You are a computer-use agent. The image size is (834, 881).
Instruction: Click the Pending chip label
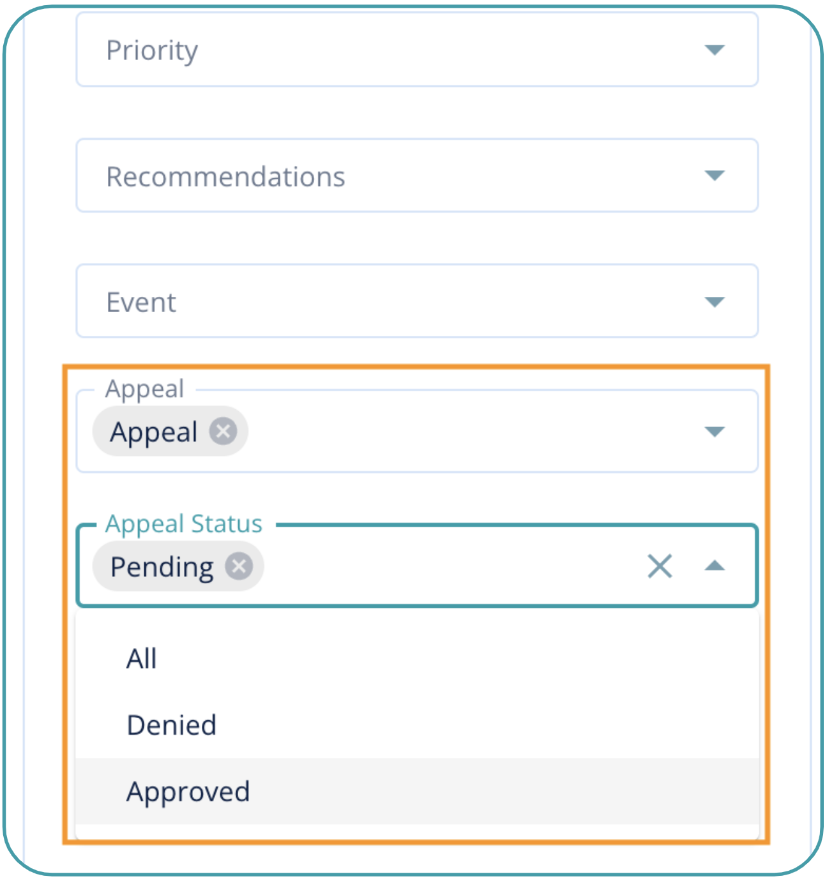pyautogui.click(x=162, y=567)
